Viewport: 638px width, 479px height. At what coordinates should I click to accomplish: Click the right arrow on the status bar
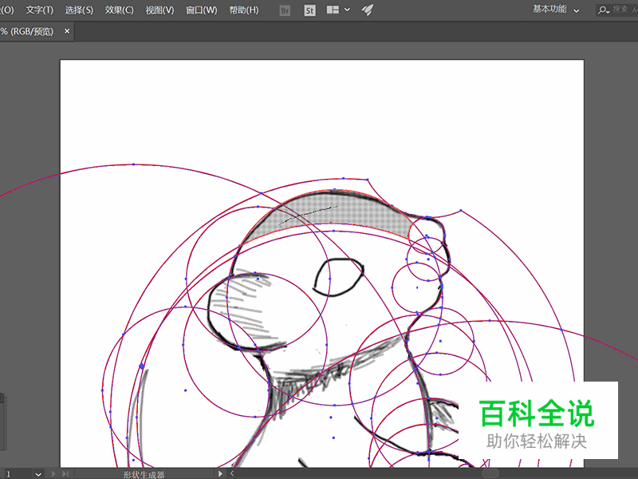(x=220, y=473)
